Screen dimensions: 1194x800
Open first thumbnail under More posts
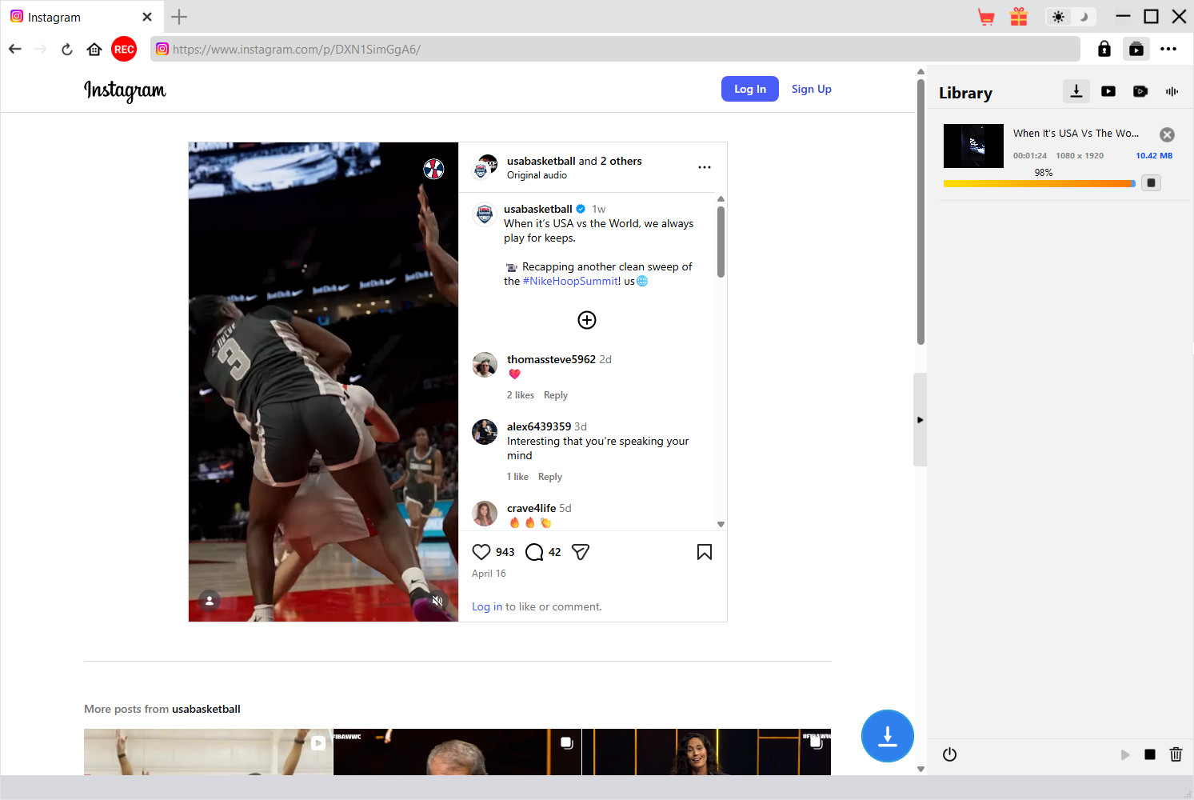(x=208, y=752)
